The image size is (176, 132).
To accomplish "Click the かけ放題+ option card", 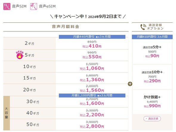I will point(152,102).
